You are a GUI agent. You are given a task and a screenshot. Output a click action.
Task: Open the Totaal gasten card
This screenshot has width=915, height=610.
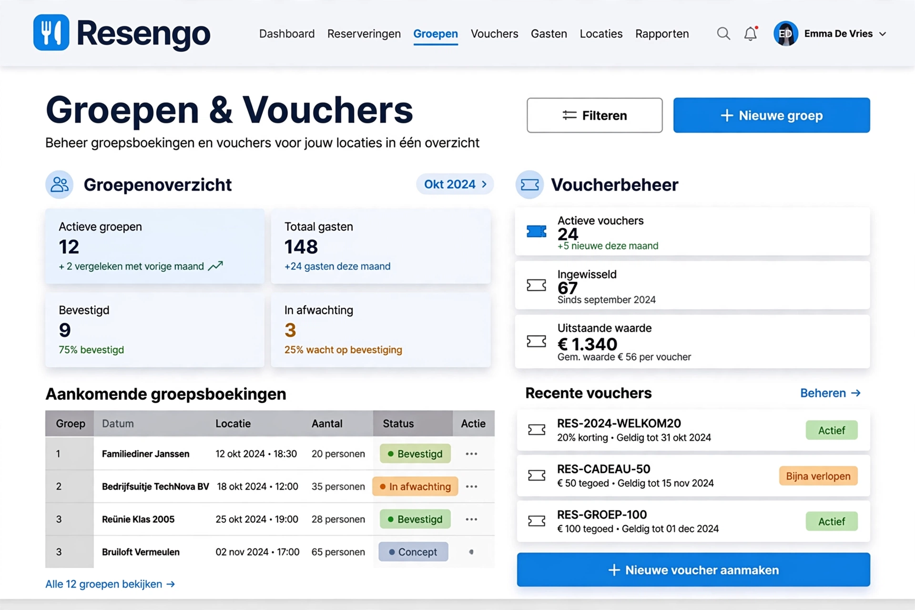pos(381,246)
